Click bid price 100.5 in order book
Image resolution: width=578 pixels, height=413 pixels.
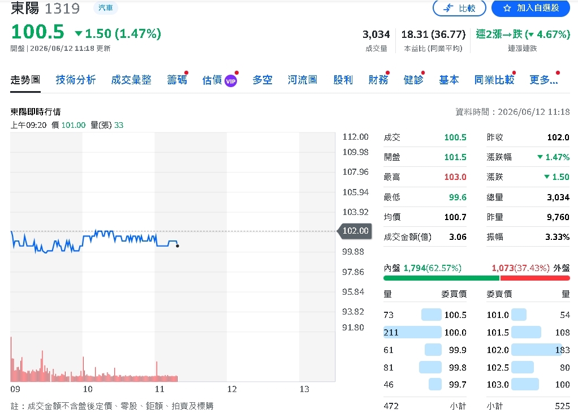455,315
